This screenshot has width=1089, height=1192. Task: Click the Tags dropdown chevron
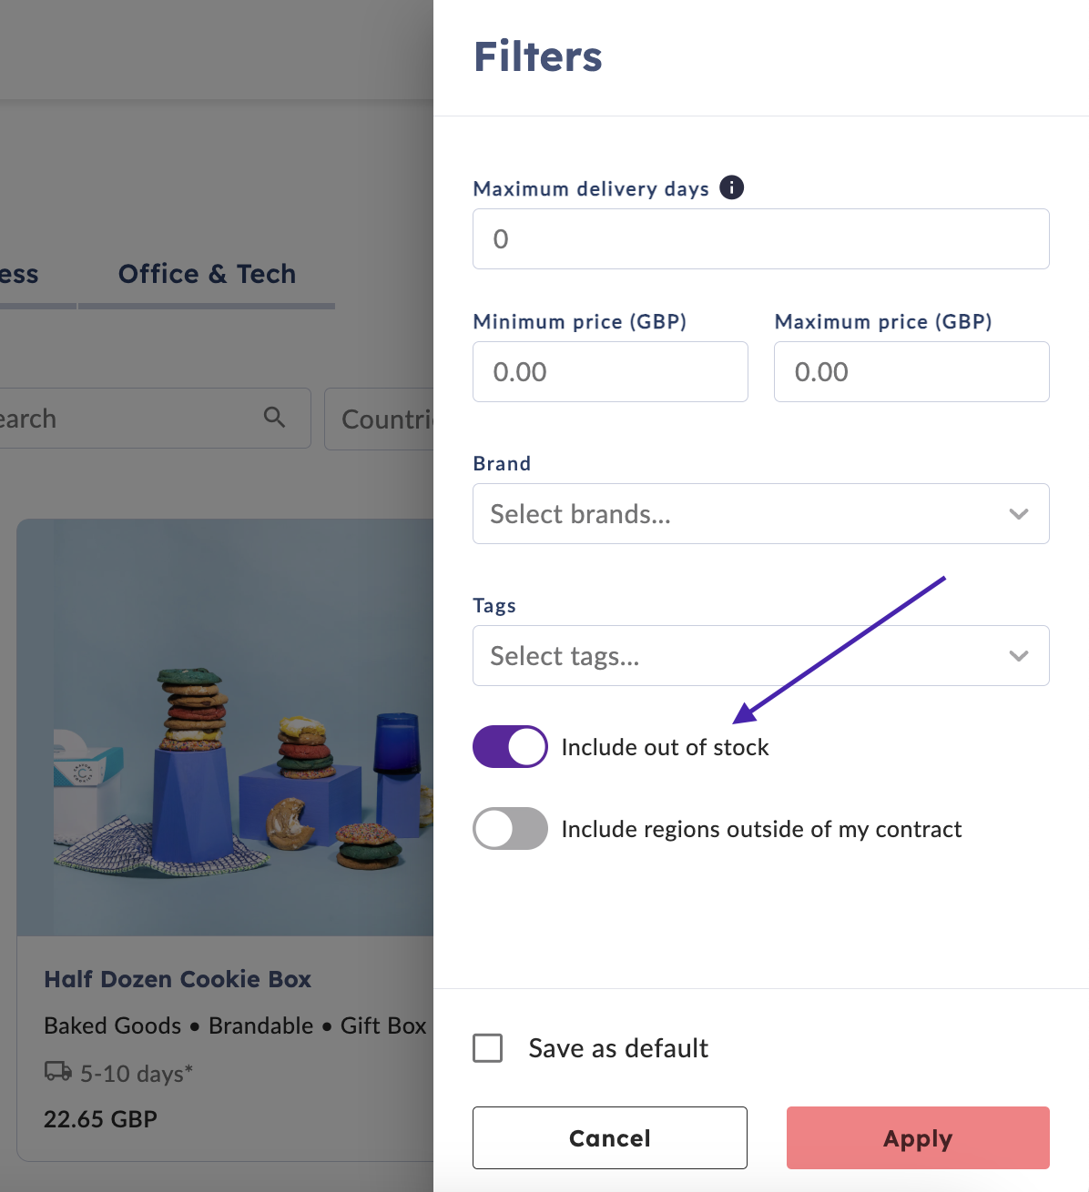(x=1019, y=656)
